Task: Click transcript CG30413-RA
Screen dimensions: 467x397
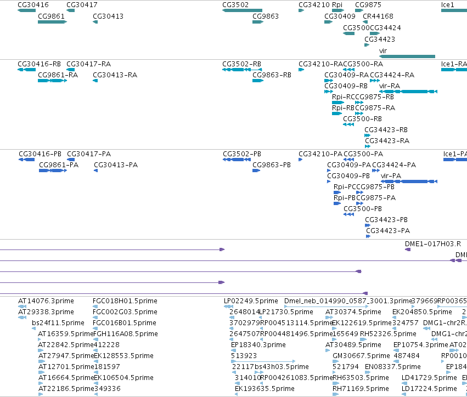Action: tap(115, 75)
